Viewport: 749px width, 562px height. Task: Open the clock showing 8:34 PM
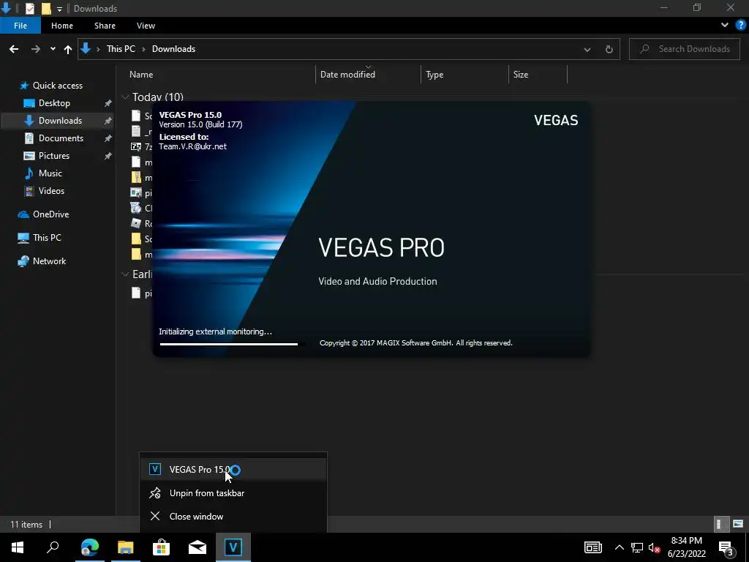point(686,547)
